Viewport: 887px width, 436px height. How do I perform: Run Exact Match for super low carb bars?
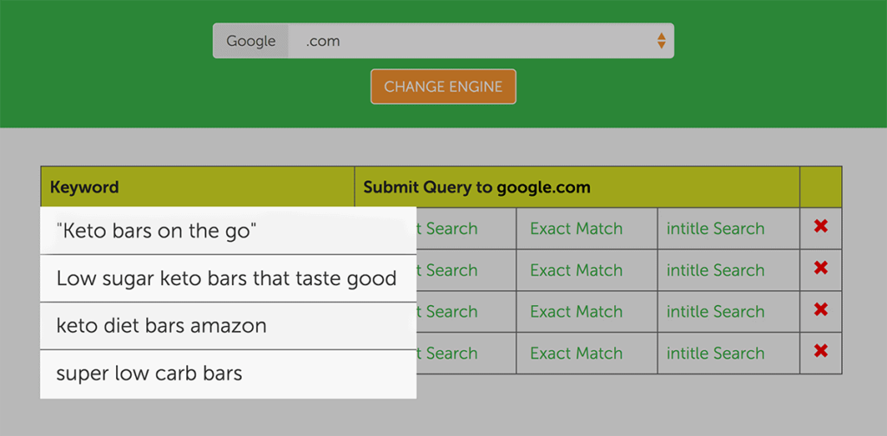click(x=576, y=354)
